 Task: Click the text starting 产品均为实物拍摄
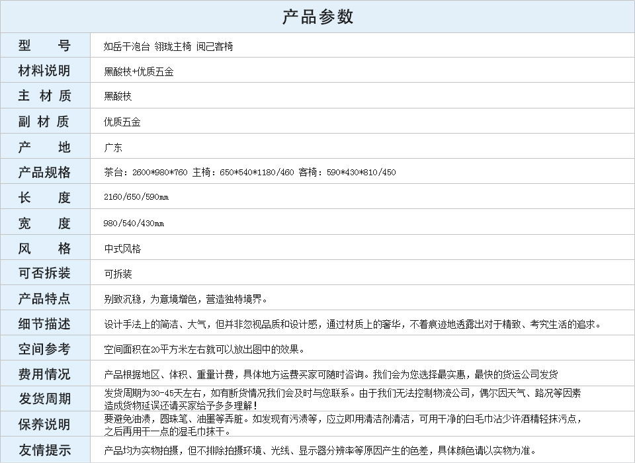pos(320,450)
